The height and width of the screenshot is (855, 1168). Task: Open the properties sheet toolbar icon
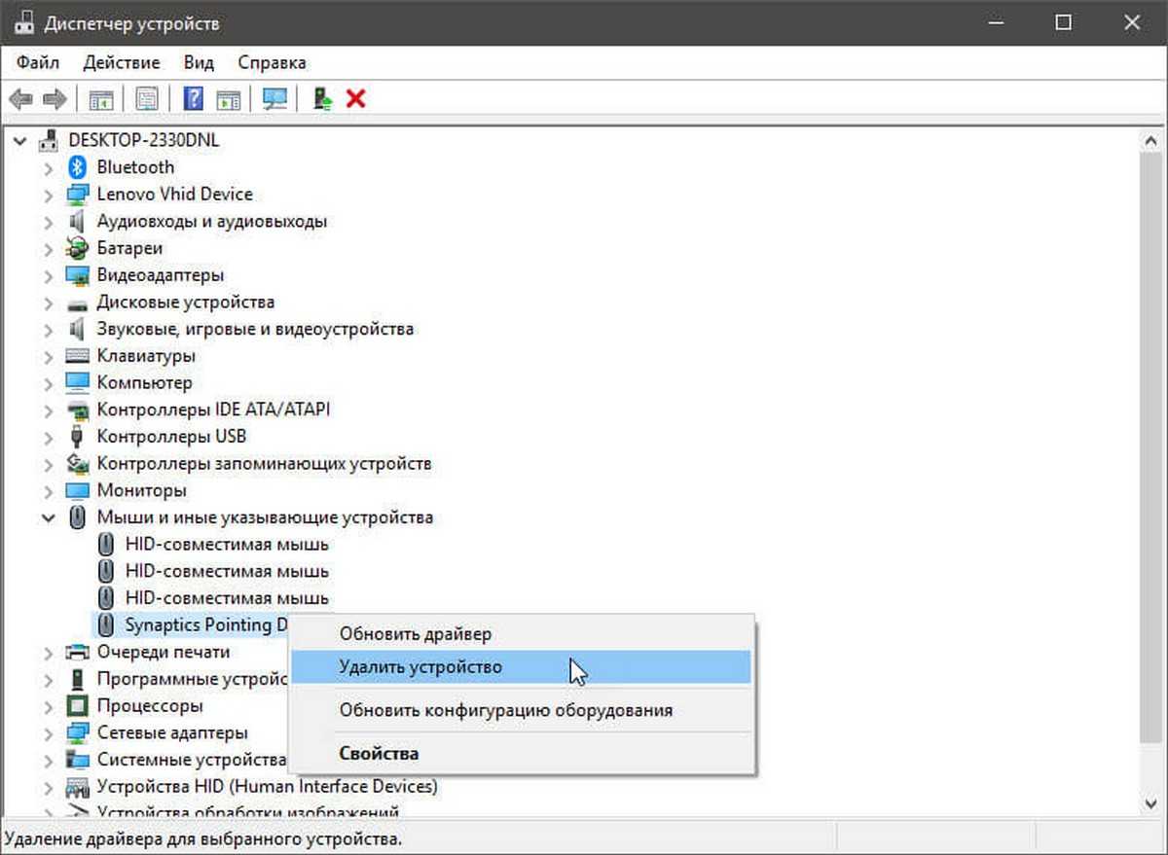147,98
